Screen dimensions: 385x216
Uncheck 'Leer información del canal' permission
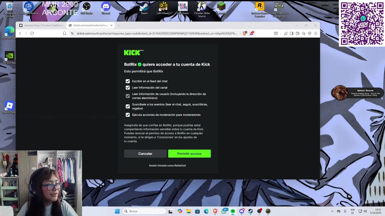click(x=128, y=88)
